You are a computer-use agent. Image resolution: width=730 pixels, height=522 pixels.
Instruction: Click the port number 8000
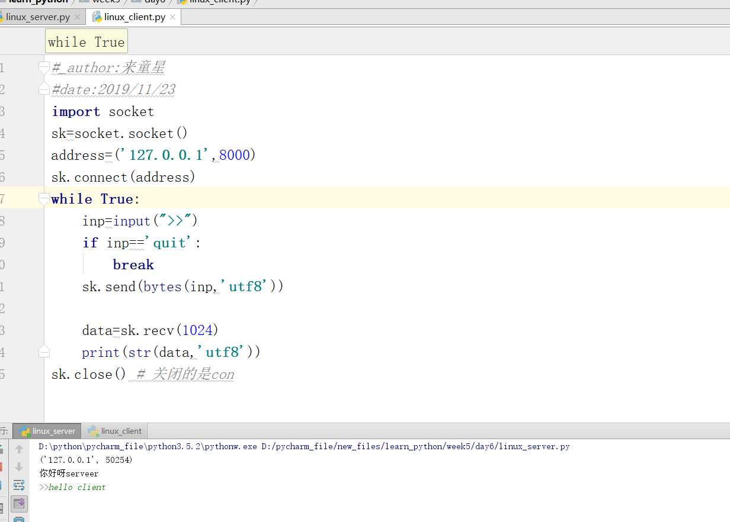point(235,155)
